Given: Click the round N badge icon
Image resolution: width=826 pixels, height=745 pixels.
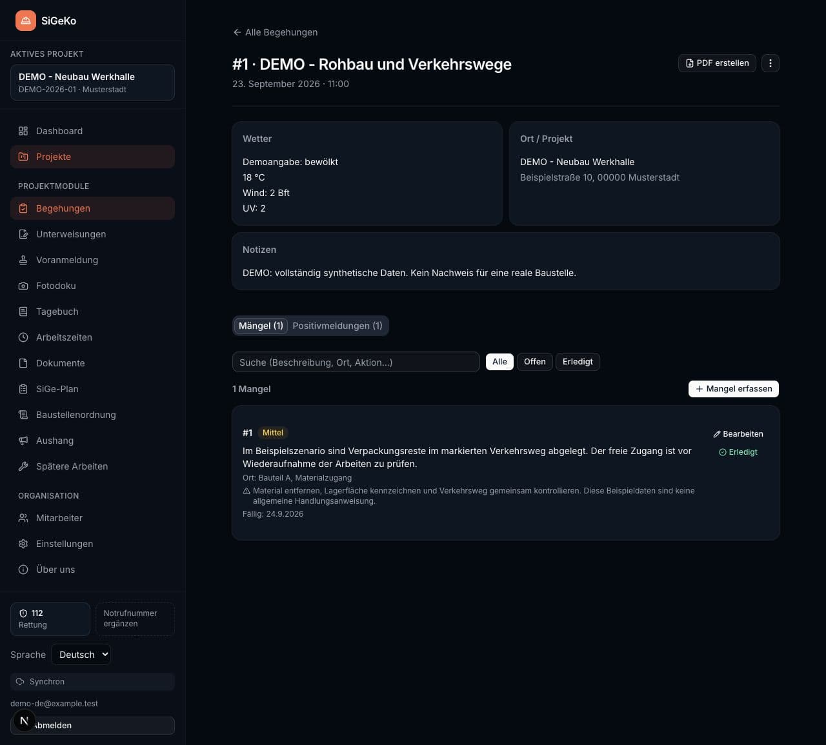Looking at the screenshot, I should 25,720.
